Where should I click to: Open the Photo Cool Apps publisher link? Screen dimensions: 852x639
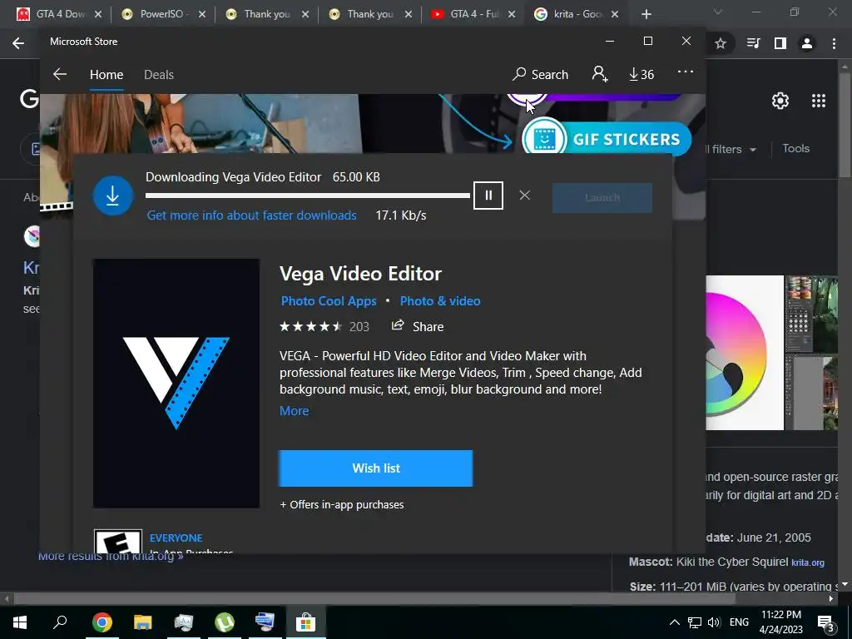coord(328,301)
